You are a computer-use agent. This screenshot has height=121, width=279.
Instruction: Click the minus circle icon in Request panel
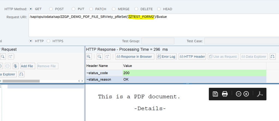(8, 66)
